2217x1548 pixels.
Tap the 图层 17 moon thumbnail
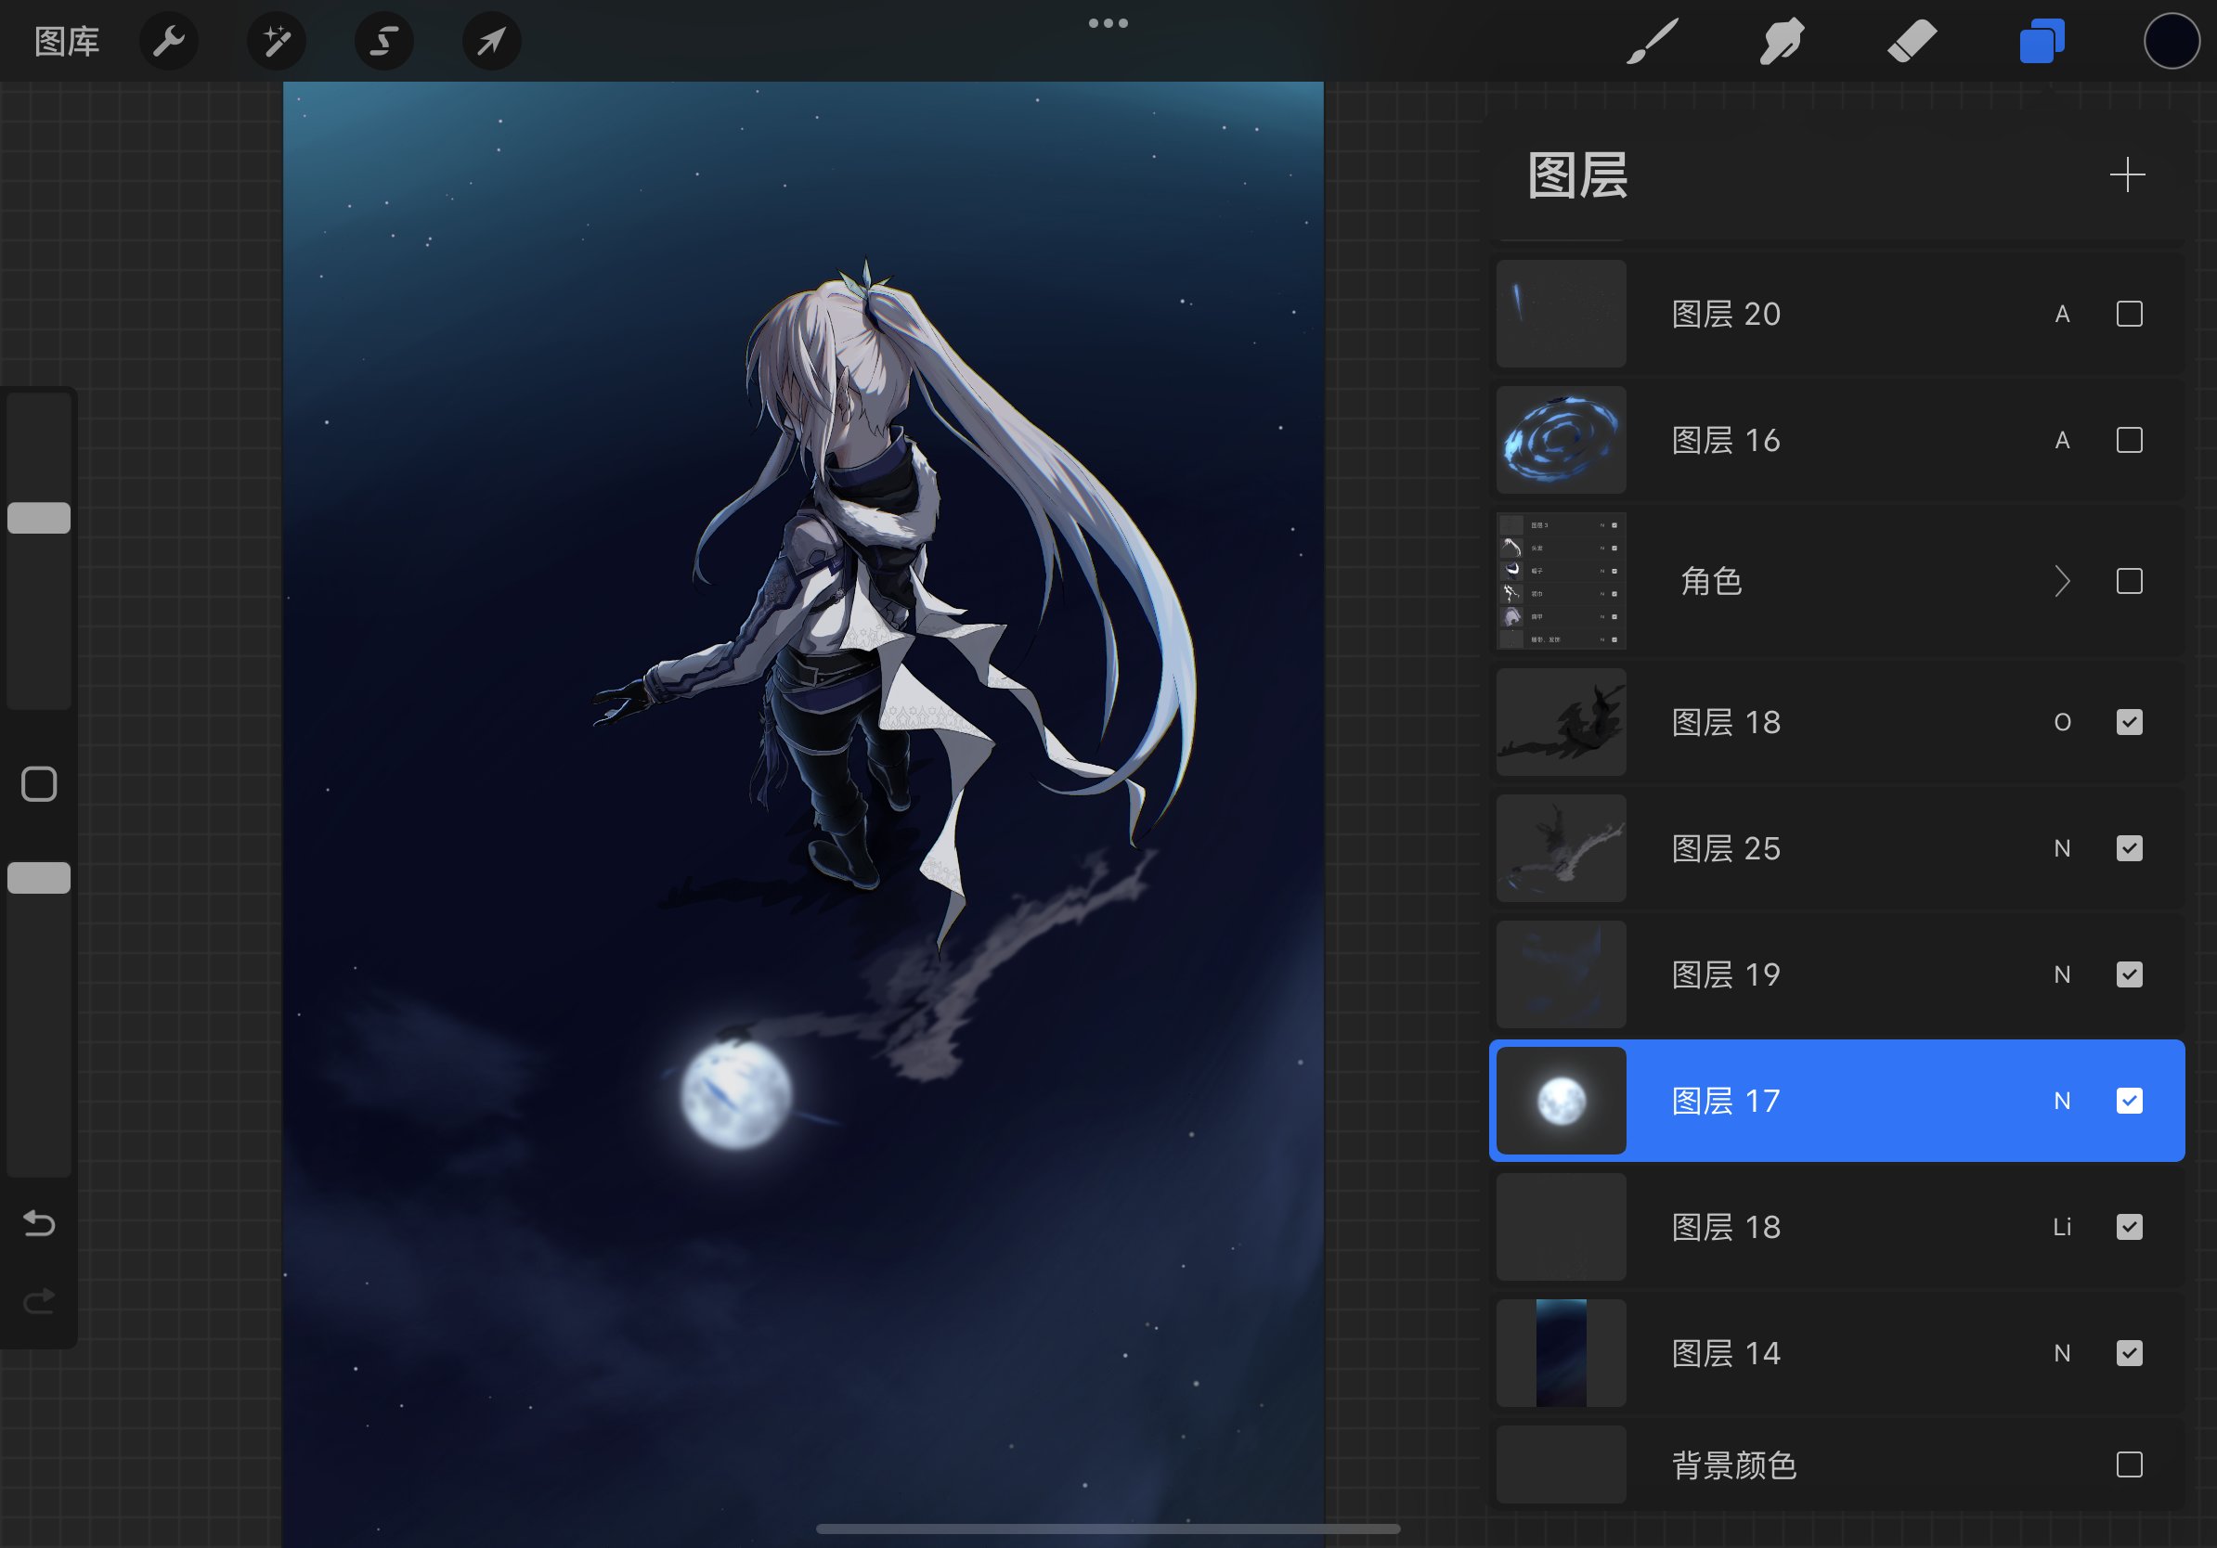coord(1561,1102)
